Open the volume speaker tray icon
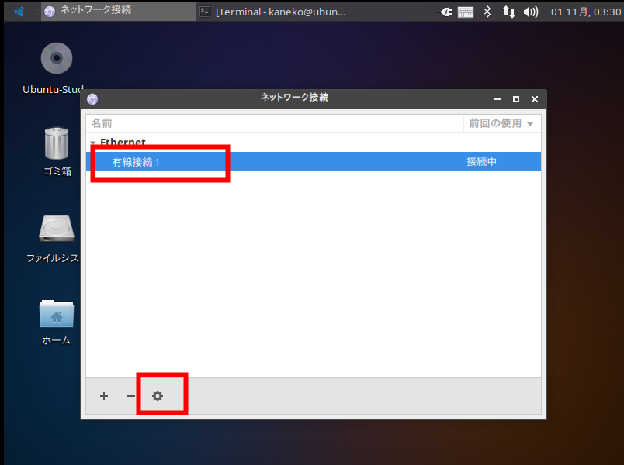 [x=531, y=12]
